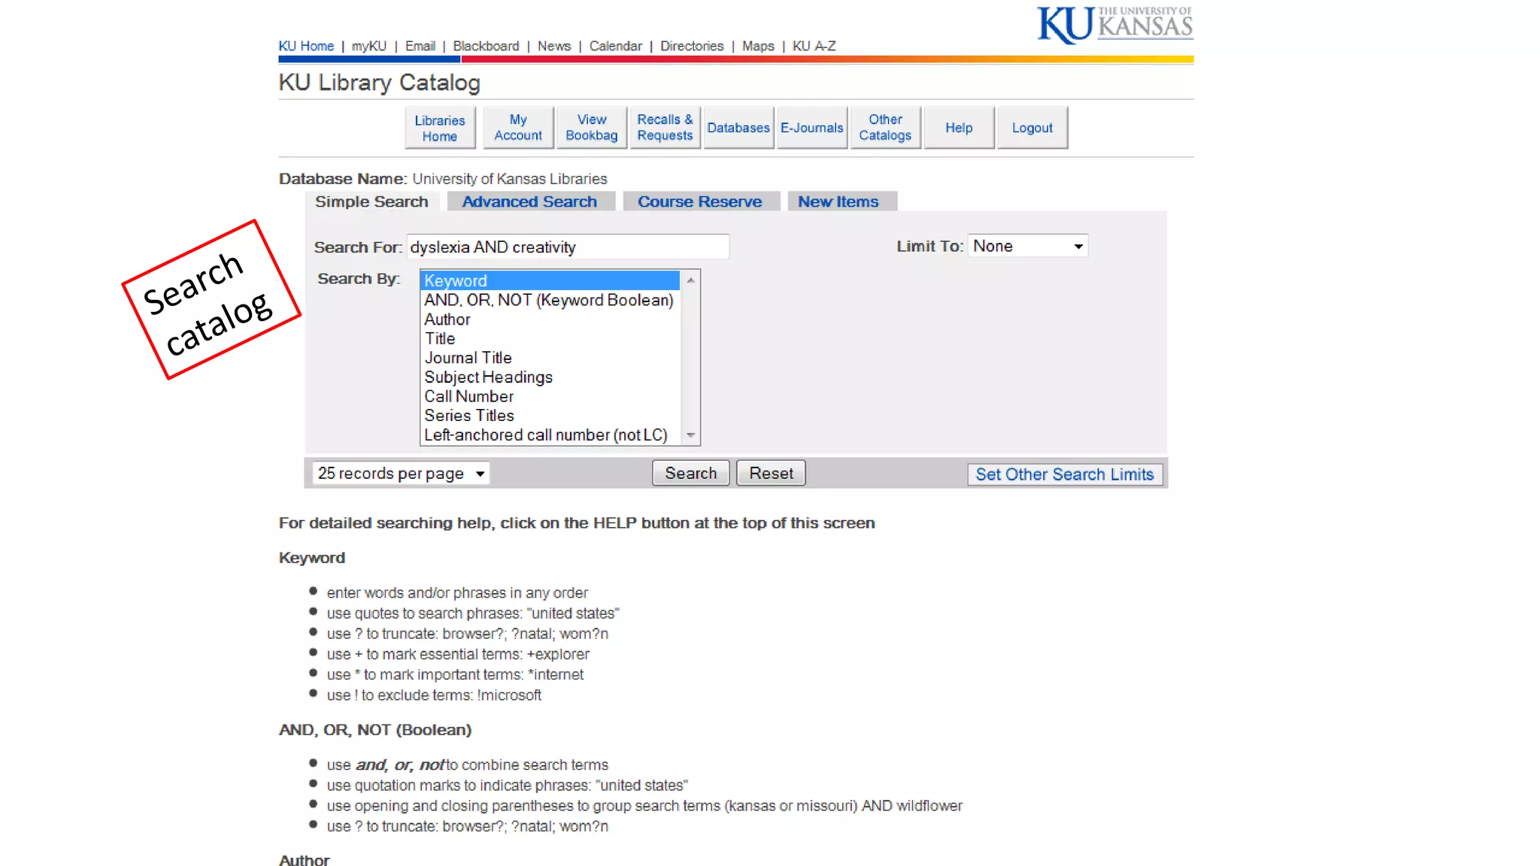This screenshot has height=866, width=1540.
Task: Open Set Other Search Limits
Action: [1064, 474]
